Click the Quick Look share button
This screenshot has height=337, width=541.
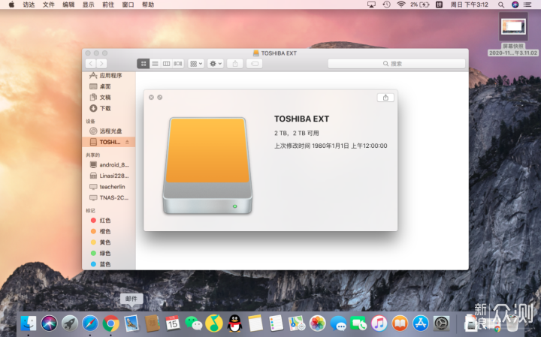tap(385, 98)
